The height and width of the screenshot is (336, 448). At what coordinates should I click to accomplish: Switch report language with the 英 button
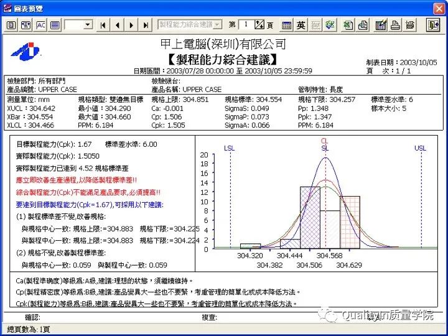(x=301, y=25)
